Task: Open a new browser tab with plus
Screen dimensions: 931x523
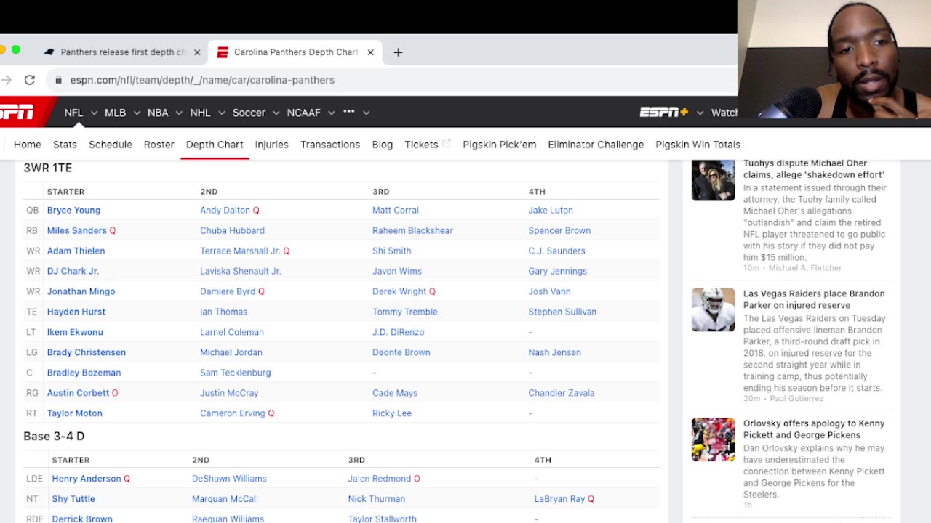Action: [398, 52]
